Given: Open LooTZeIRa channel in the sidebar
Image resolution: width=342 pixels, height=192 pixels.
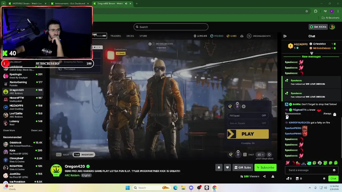Looking at the screenshot, I should (x=23, y=115).
